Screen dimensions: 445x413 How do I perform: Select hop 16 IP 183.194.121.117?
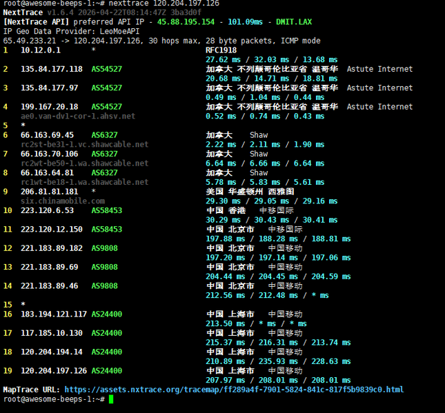(54, 314)
